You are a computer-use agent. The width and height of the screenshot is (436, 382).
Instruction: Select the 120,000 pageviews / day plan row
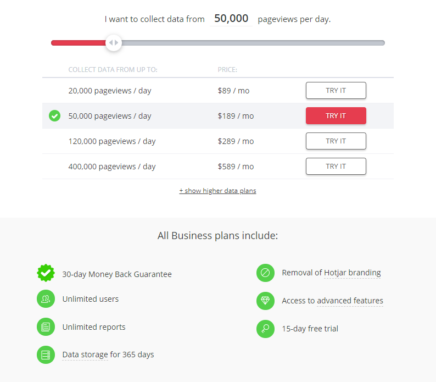coord(217,141)
